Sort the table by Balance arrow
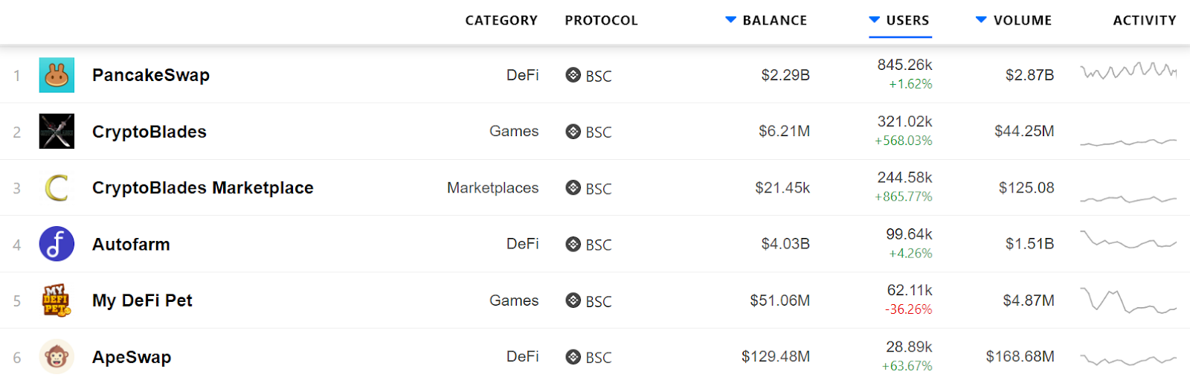 click(730, 20)
